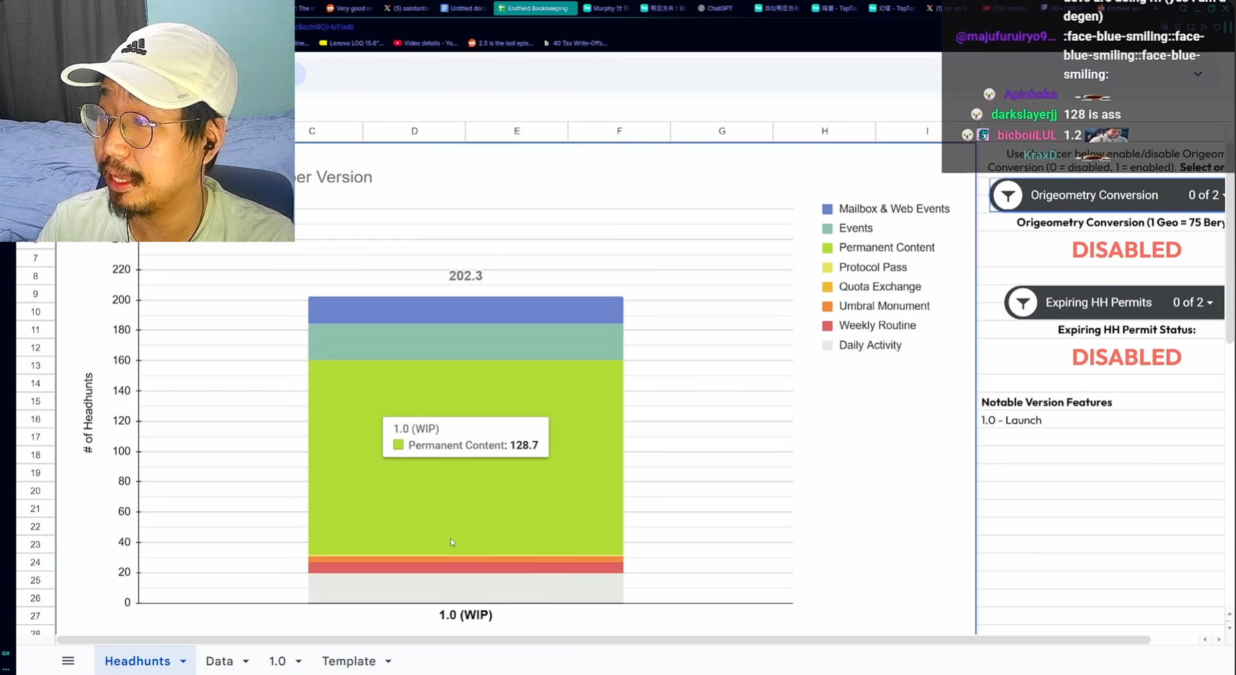Click the Mailbox & Web Events legend swatch
Screen dimensions: 1236x675
(827, 209)
